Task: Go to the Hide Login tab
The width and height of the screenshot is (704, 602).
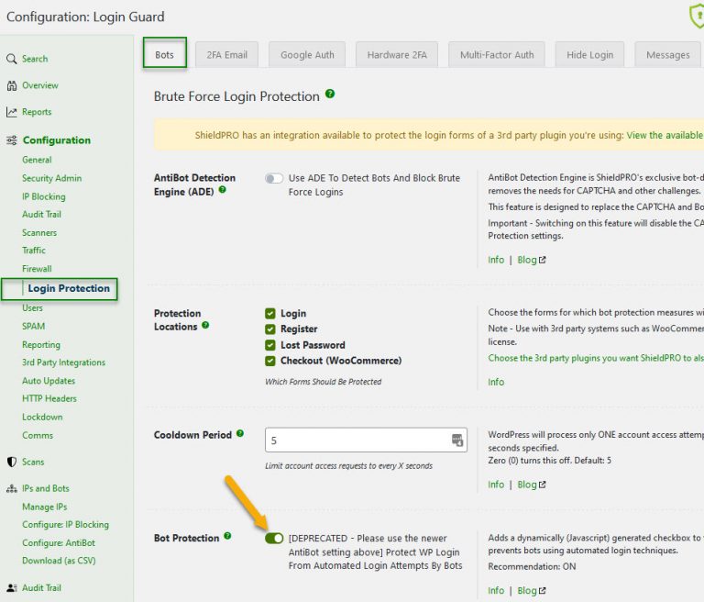Action: coord(589,55)
